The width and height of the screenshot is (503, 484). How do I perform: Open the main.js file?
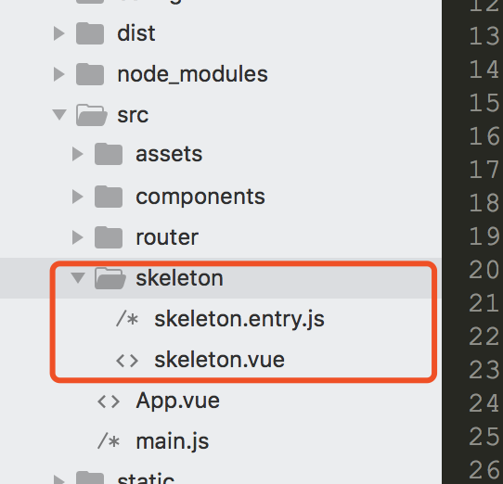[173, 441]
